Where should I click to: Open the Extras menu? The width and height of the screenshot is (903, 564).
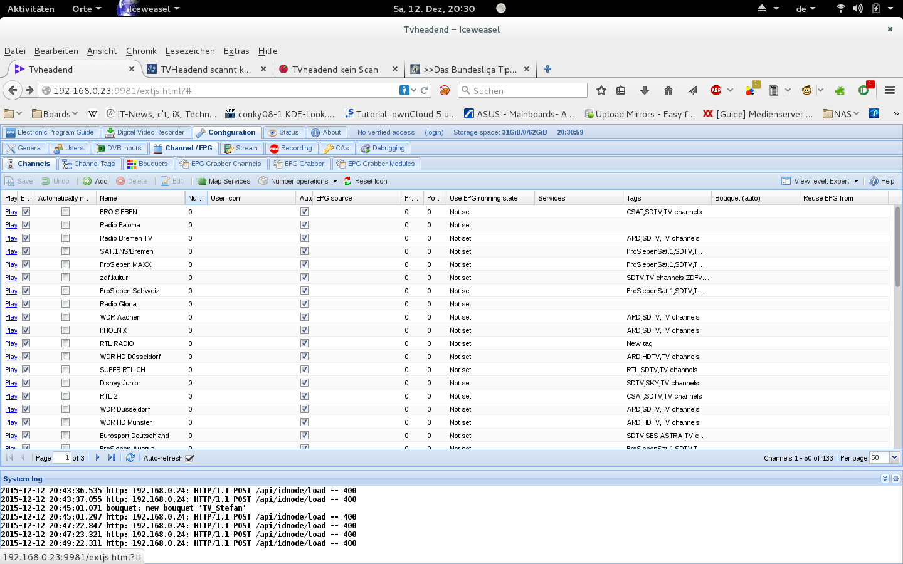pos(236,51)
